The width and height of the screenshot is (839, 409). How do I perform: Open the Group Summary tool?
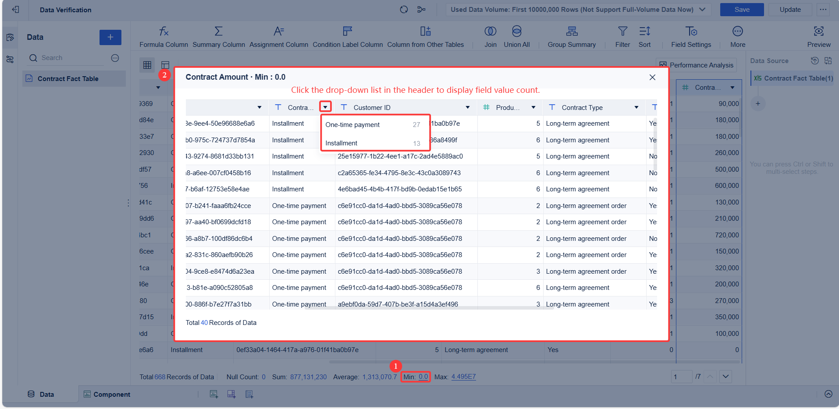tap(572, 37)
